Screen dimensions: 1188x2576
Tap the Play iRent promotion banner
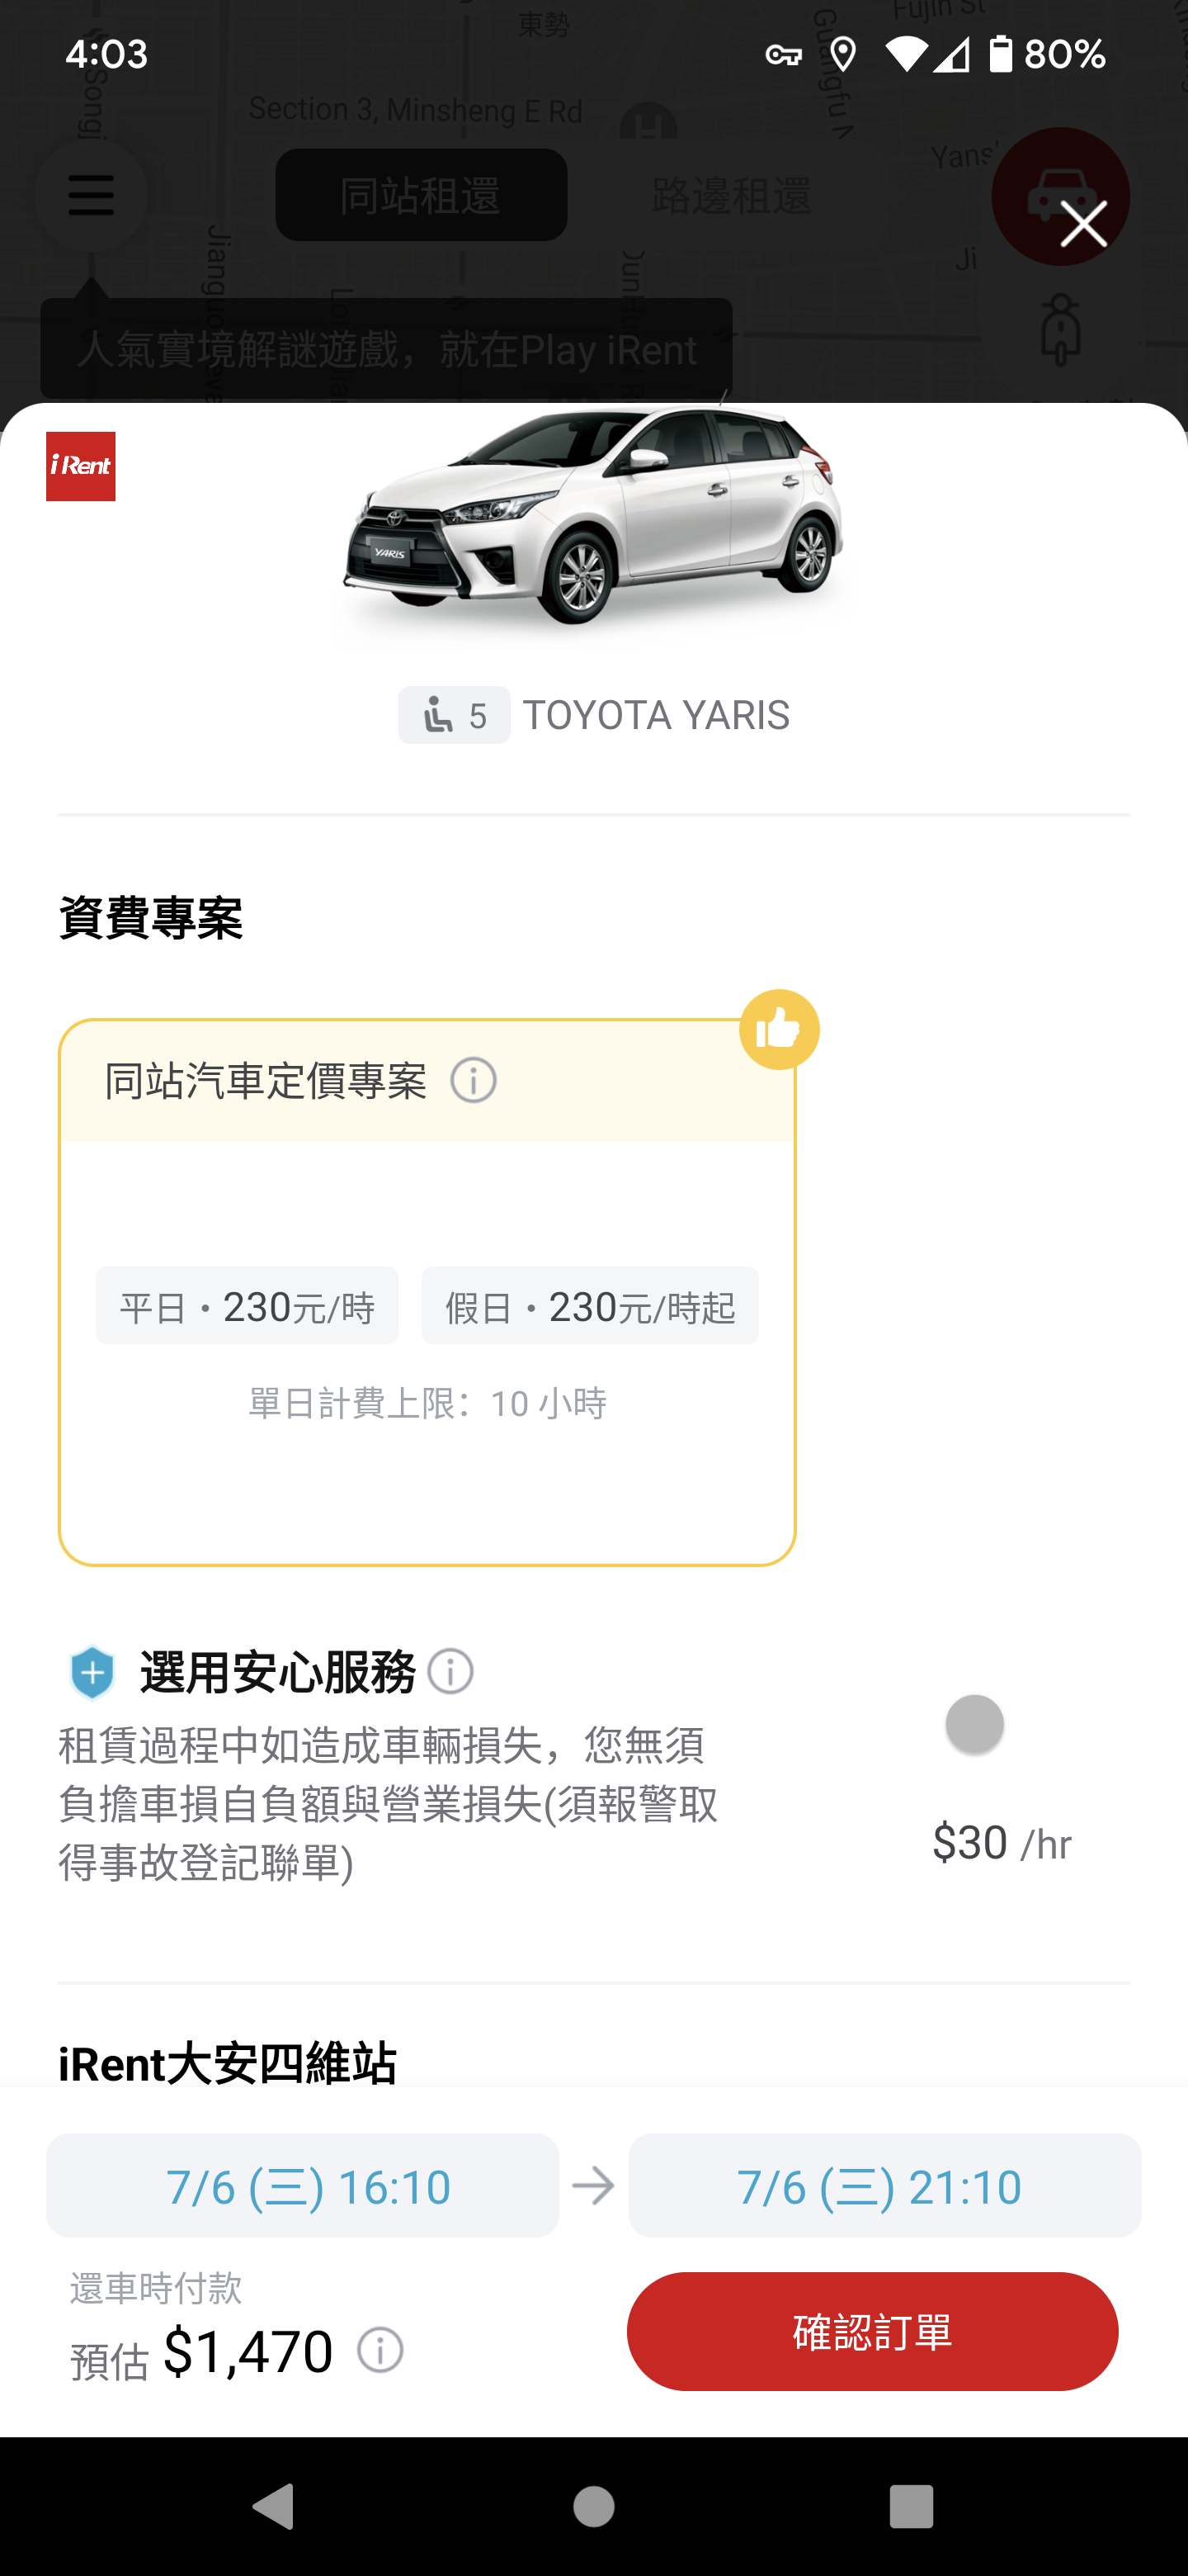pos(385,349)
